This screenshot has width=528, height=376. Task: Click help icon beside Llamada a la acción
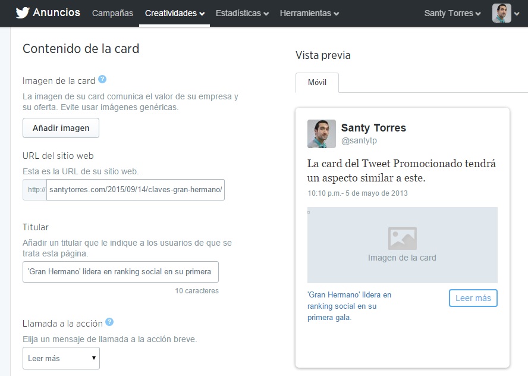(109, 322)
